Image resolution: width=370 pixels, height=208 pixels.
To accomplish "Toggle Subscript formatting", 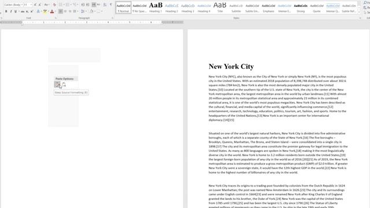I will 27,12.
